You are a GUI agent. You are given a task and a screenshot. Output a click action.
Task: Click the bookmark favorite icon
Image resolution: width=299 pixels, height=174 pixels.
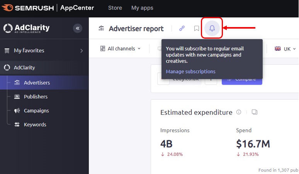click(197, 28)
